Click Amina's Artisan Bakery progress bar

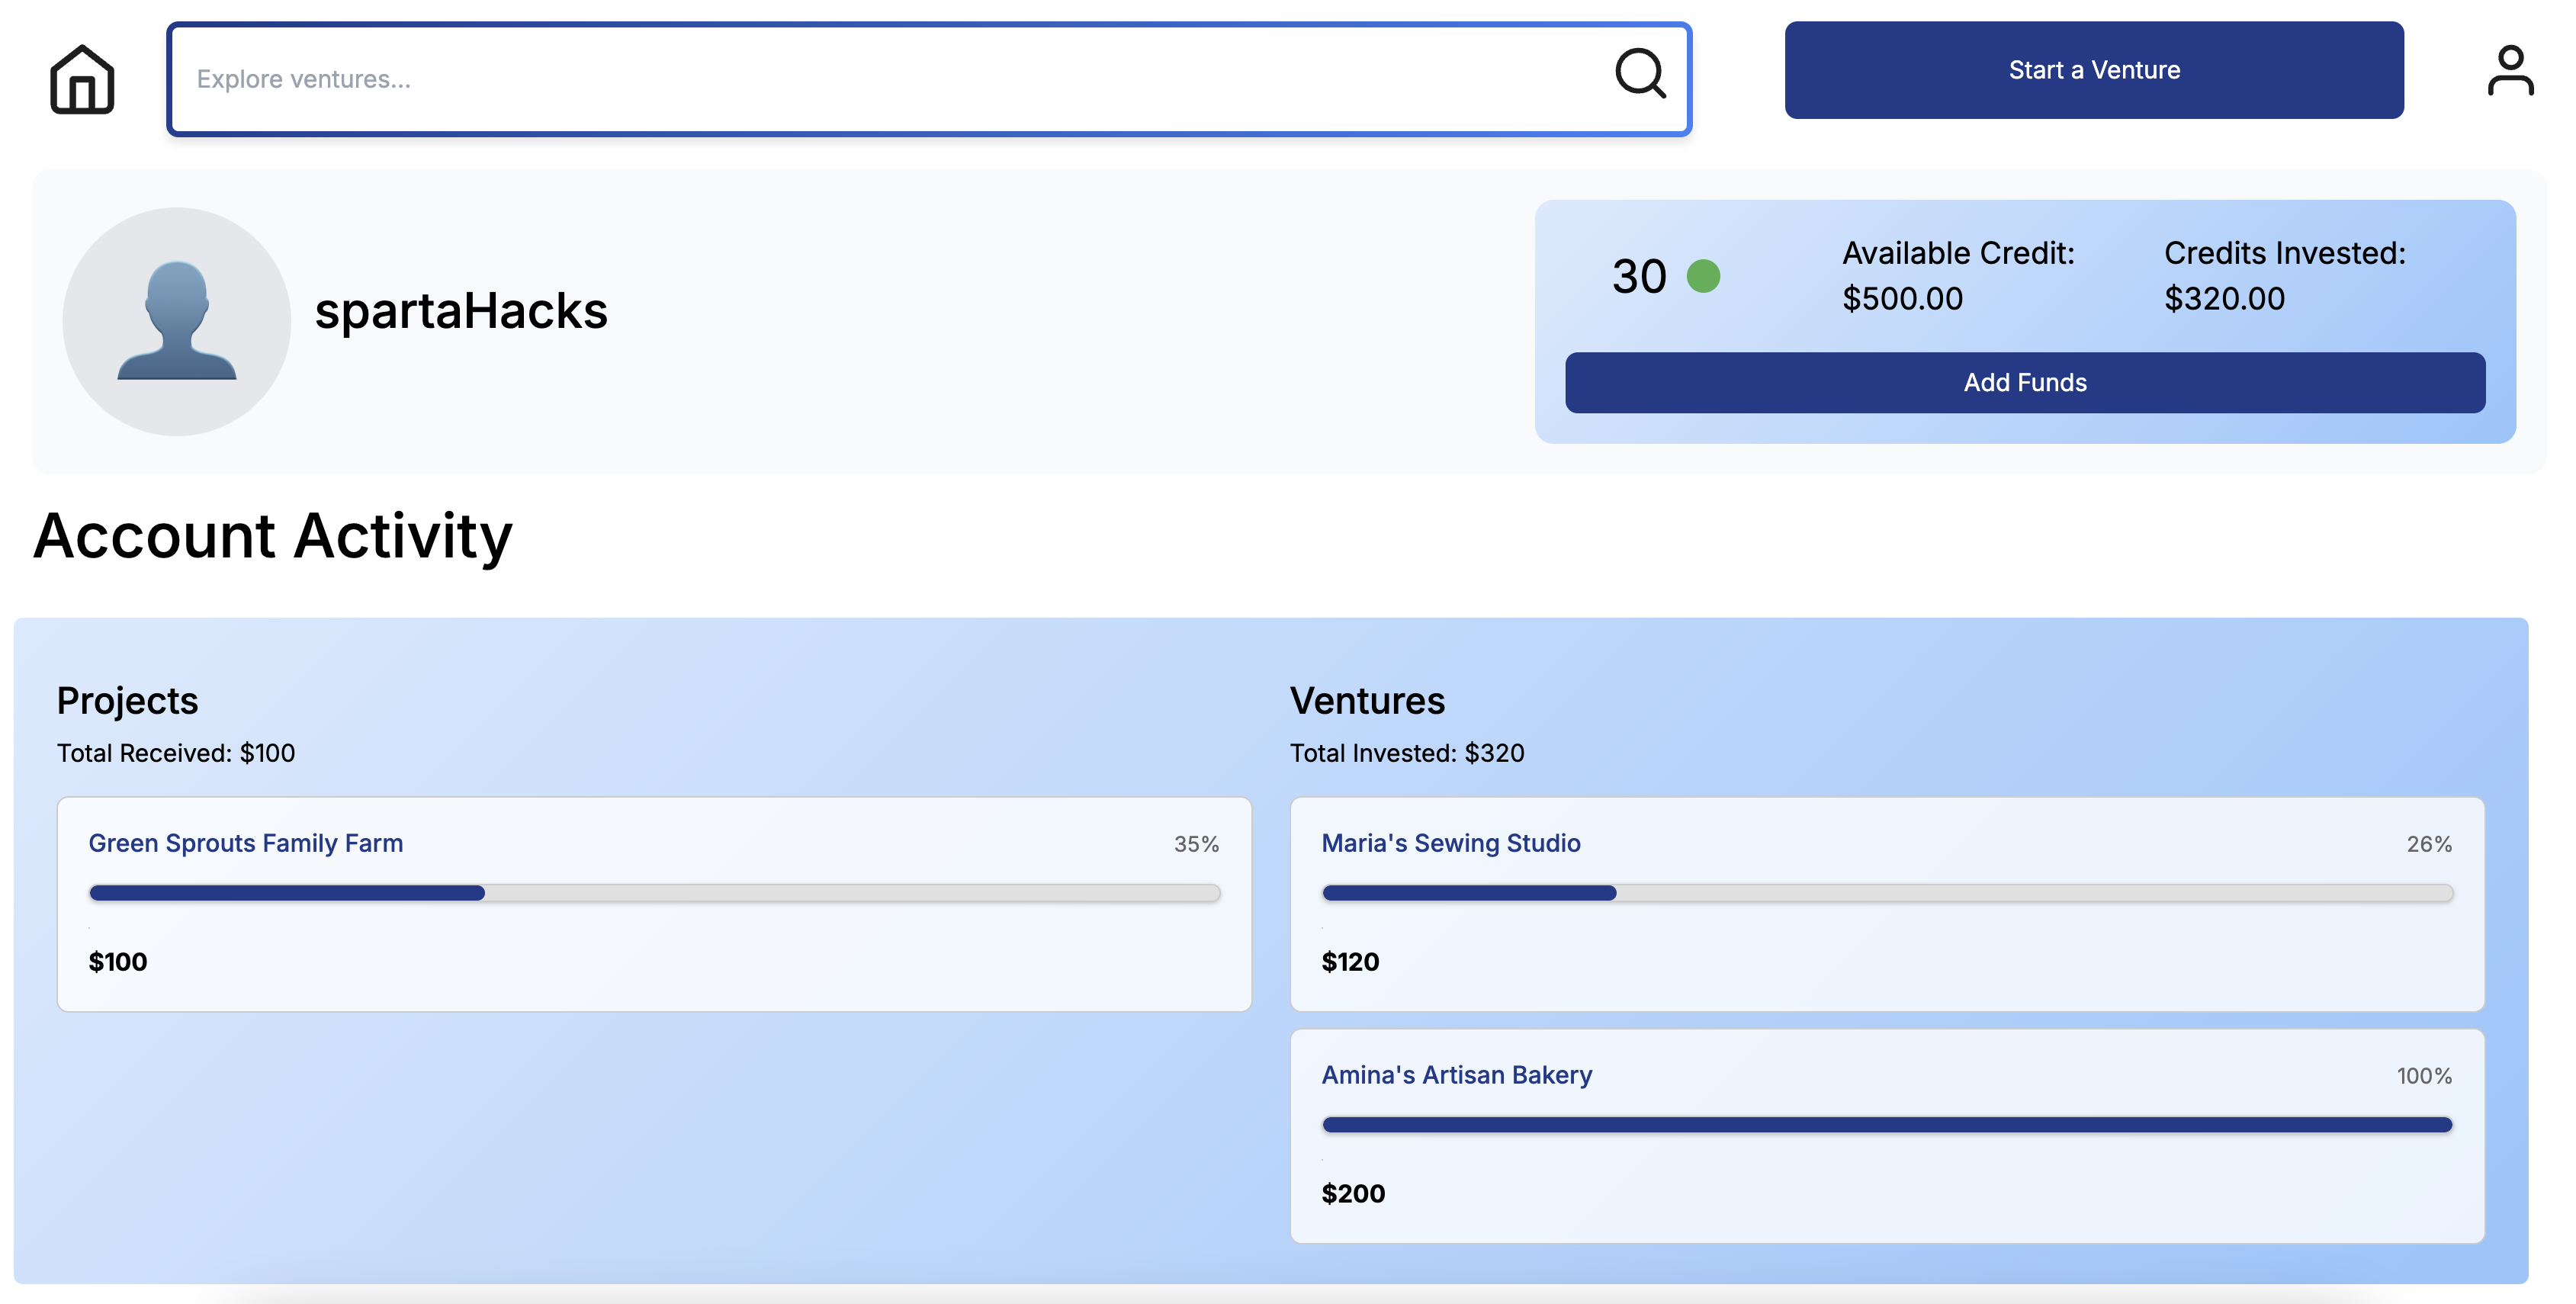[x=1886, y=1125]
